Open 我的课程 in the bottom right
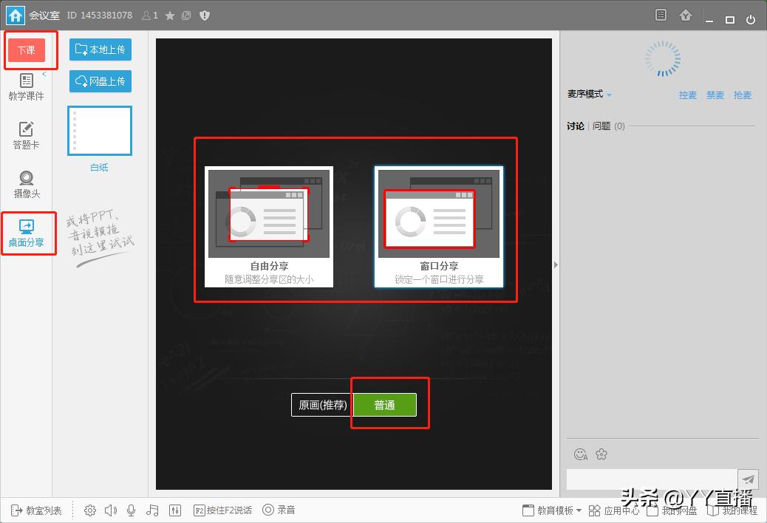This screenshot has height=523, width=767. [x=737, y=510]
